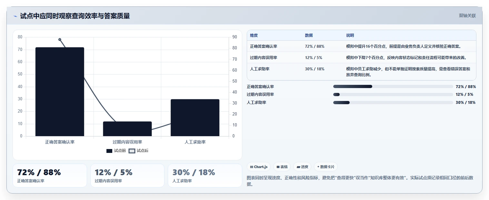The image size is (489, 200).
Task: Click the 过期内容误用率 progress bar
Action: pos(393,95)
